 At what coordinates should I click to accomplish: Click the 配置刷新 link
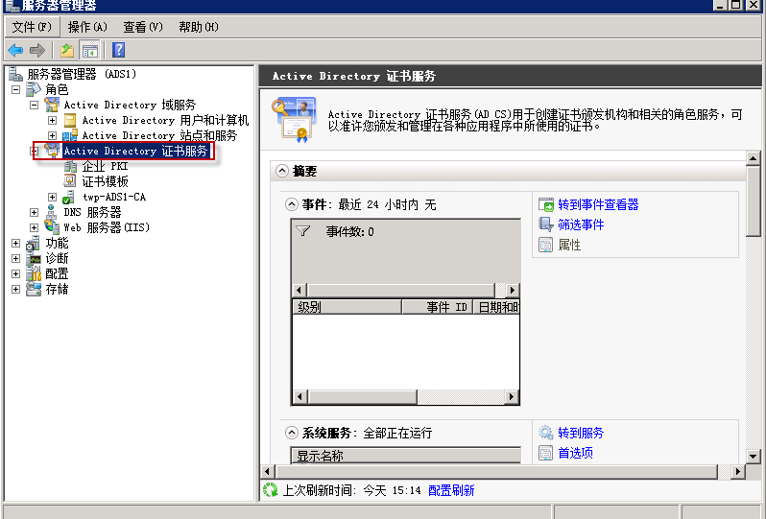(451, 490)
